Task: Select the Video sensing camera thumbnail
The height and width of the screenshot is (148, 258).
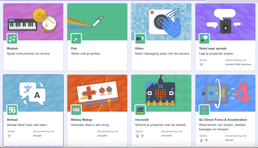Action: pos(161,22)
